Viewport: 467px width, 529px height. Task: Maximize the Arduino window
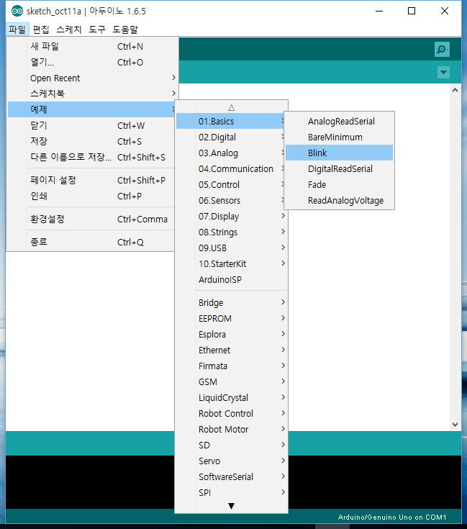click(x=412, y=11)
